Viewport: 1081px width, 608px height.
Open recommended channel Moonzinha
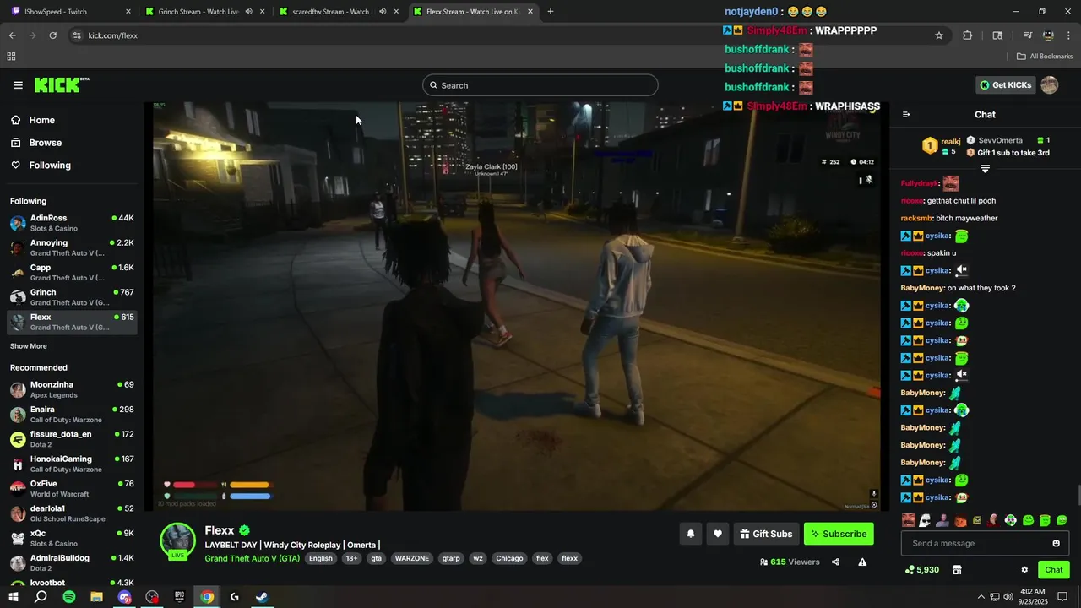[72, 389]
